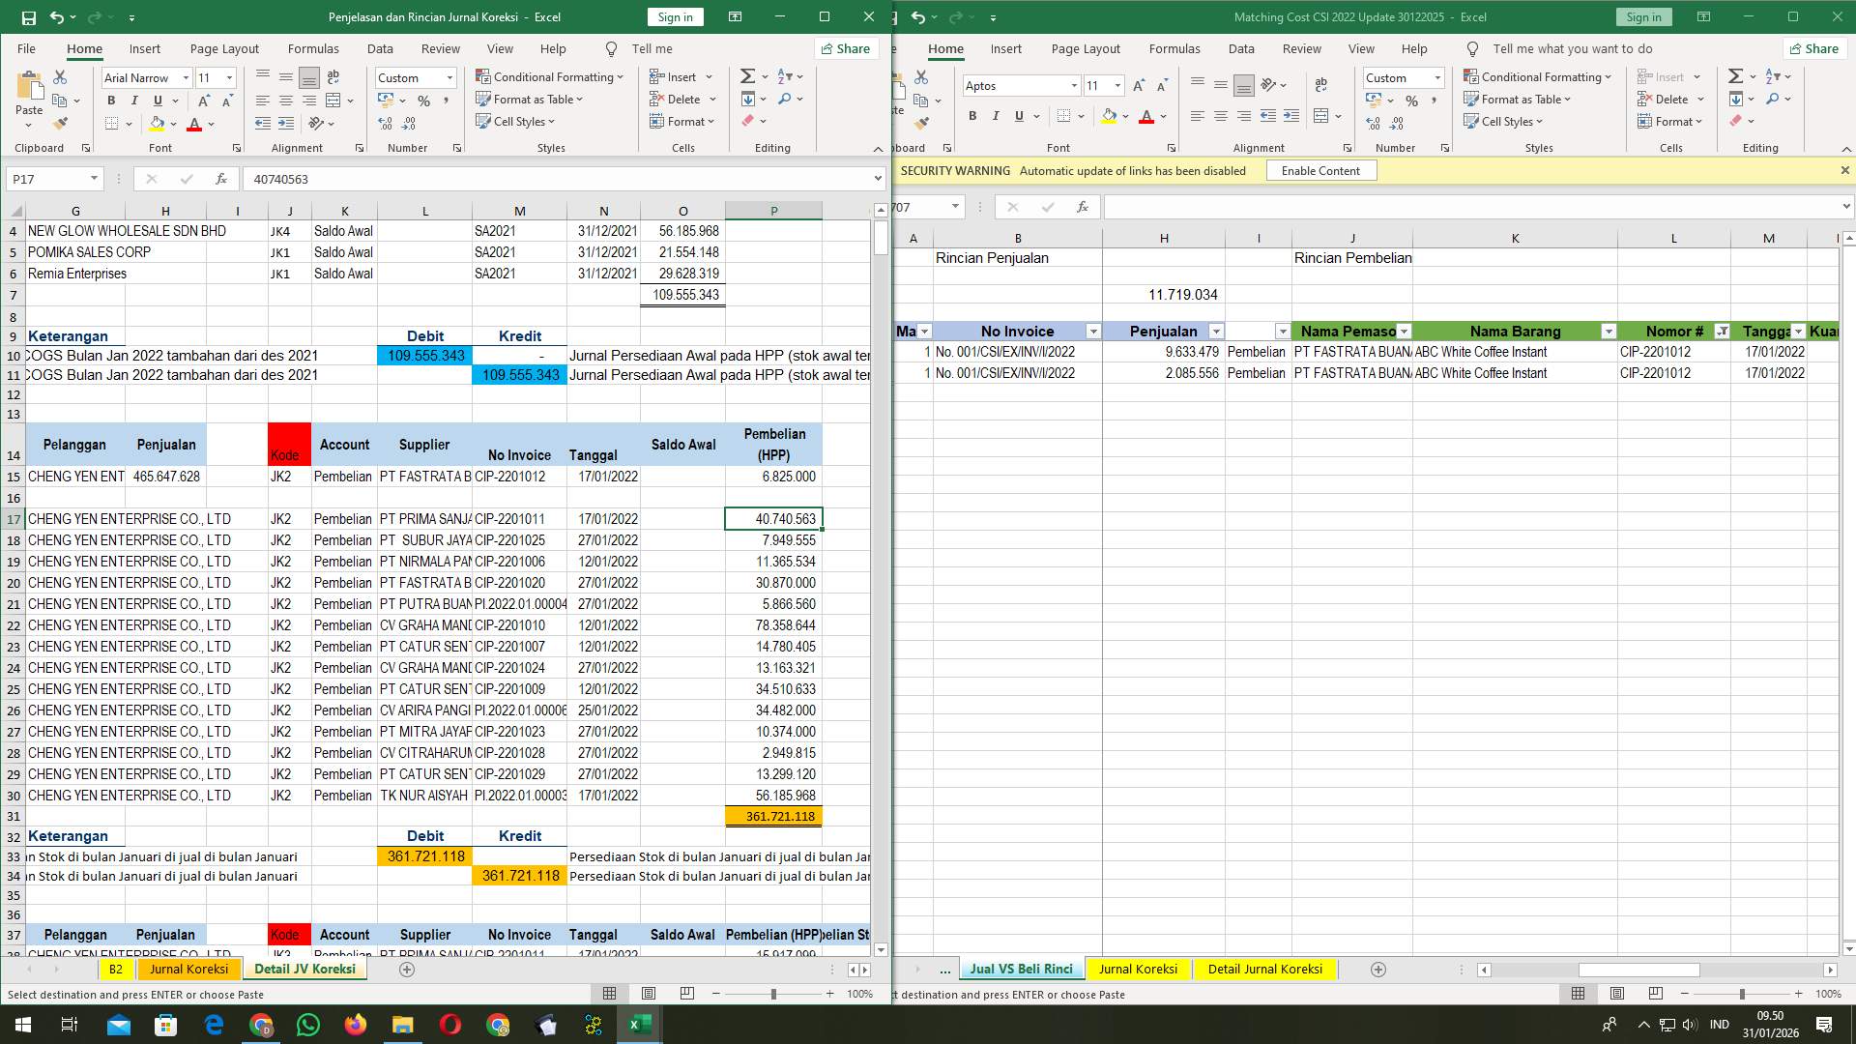
Task: Toggle underline on the selection
Action: (157, 100)
